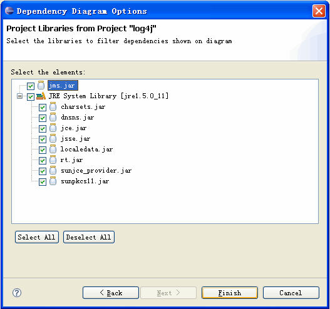Click the Eclipse icon in the title bar
This screenshot has height=309, width=330.
[x=9, y=11]
